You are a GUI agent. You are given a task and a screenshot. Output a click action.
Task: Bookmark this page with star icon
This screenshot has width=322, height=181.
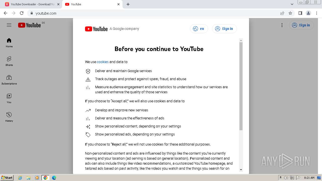coord(290,13)
